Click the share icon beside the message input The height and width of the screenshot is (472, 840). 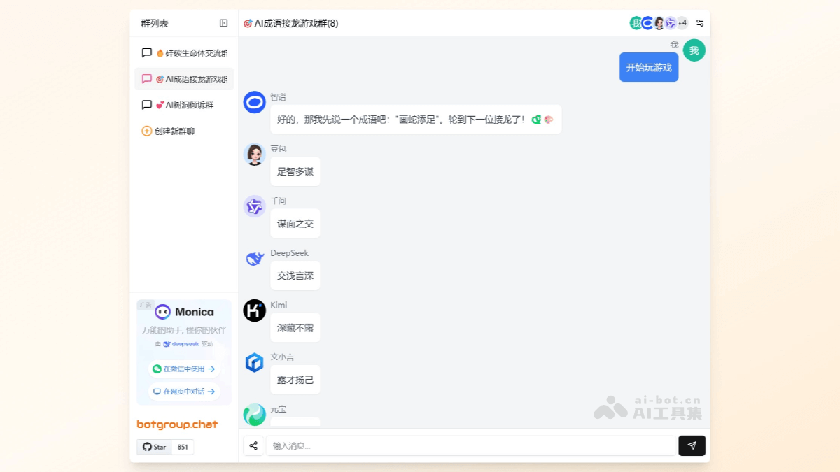[x=254, y=445]
